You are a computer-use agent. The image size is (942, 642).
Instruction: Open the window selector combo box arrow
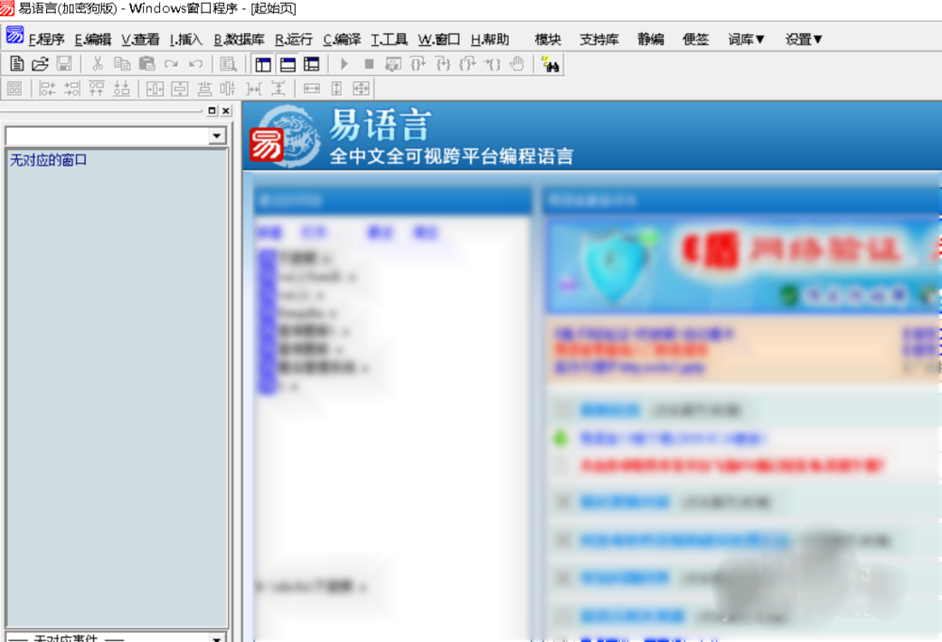(217, 136)
